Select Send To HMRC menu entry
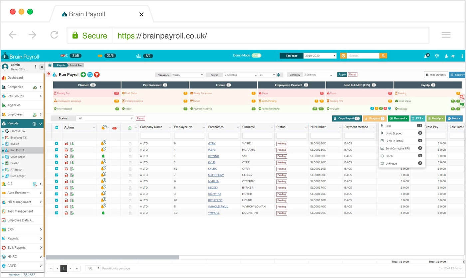466x278 pixels. [402, 141]
